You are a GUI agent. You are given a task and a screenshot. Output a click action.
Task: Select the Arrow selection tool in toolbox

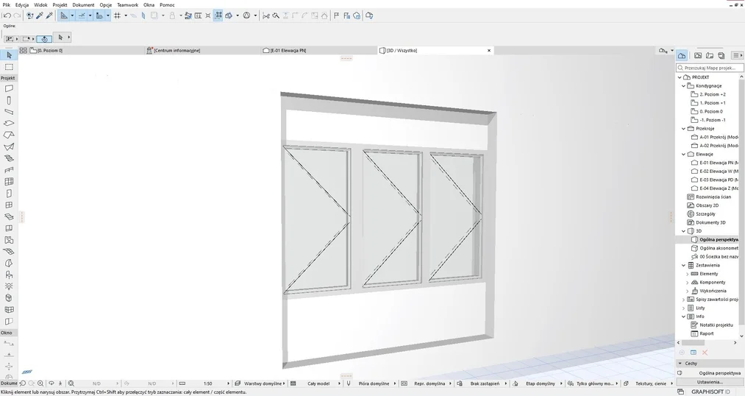tap(9, 55)
